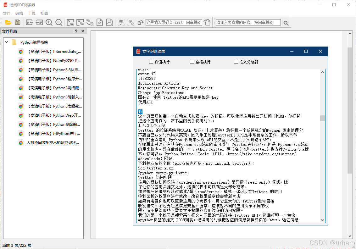Click the page jump icon after page box
The image size is (356, 249).
[x=207, y=22]
